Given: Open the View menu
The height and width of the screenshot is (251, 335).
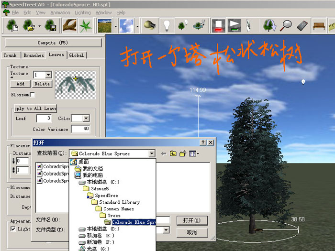Looking at the screenshot, I should pos(41,12).
